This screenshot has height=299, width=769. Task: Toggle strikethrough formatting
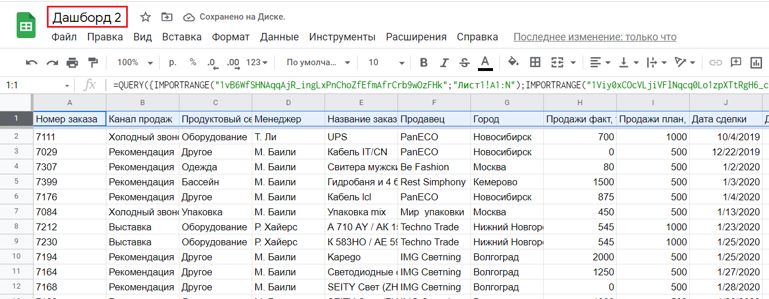464,62
